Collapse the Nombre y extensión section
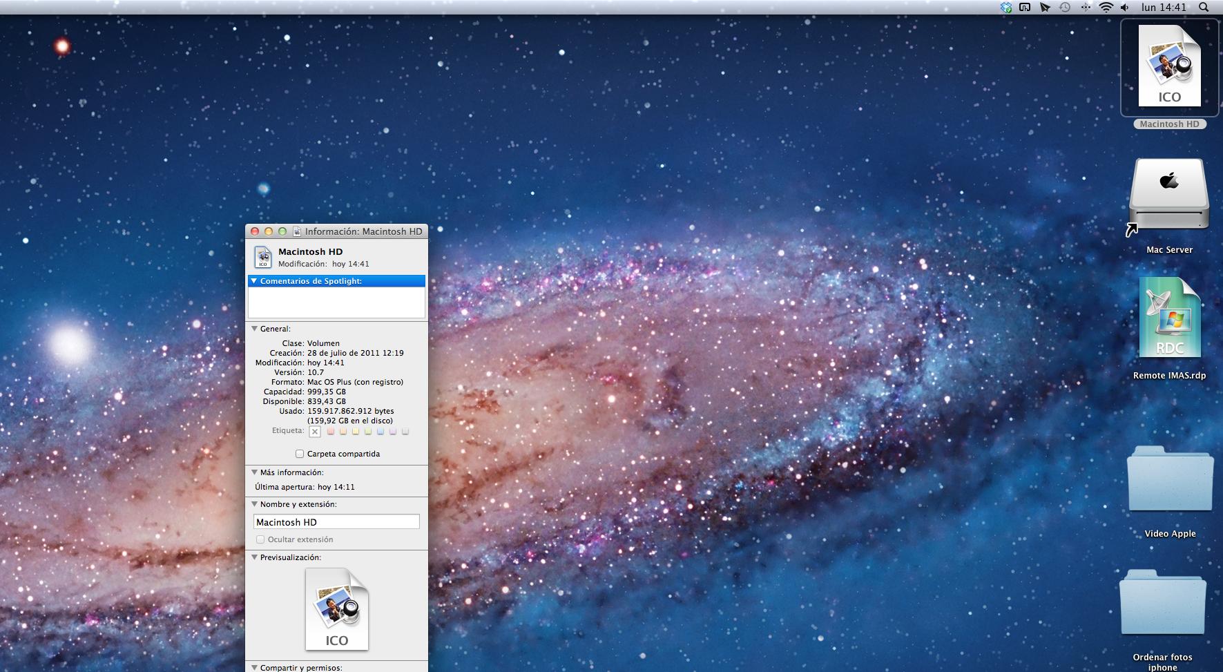1223x672 pixels. pyautogui.click(x=254, y=504)
